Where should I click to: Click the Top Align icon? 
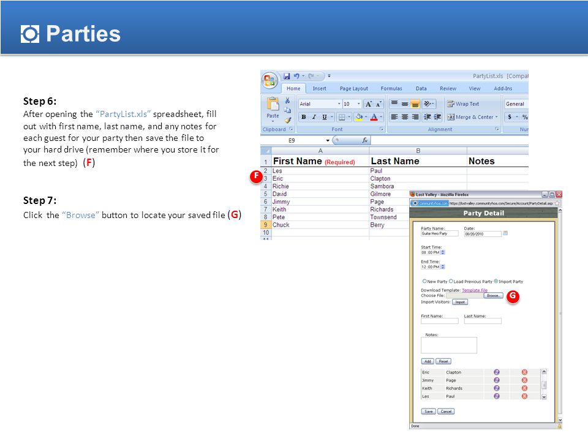[x=394, y=104]
